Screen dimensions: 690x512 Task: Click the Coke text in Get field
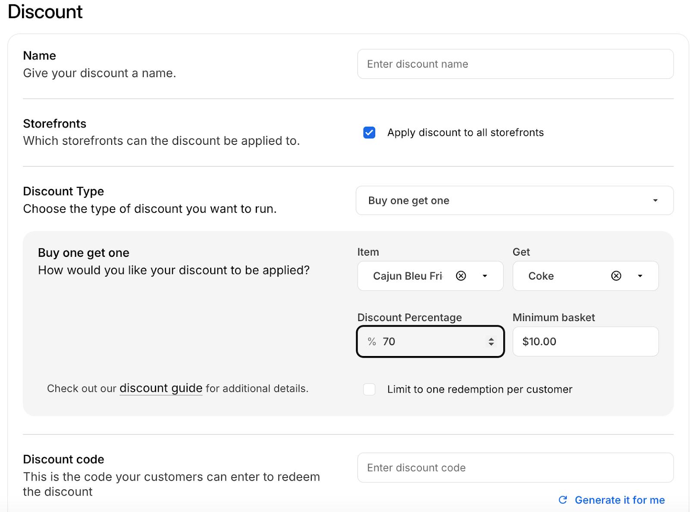pyautogui.click(x=541, y=276)
